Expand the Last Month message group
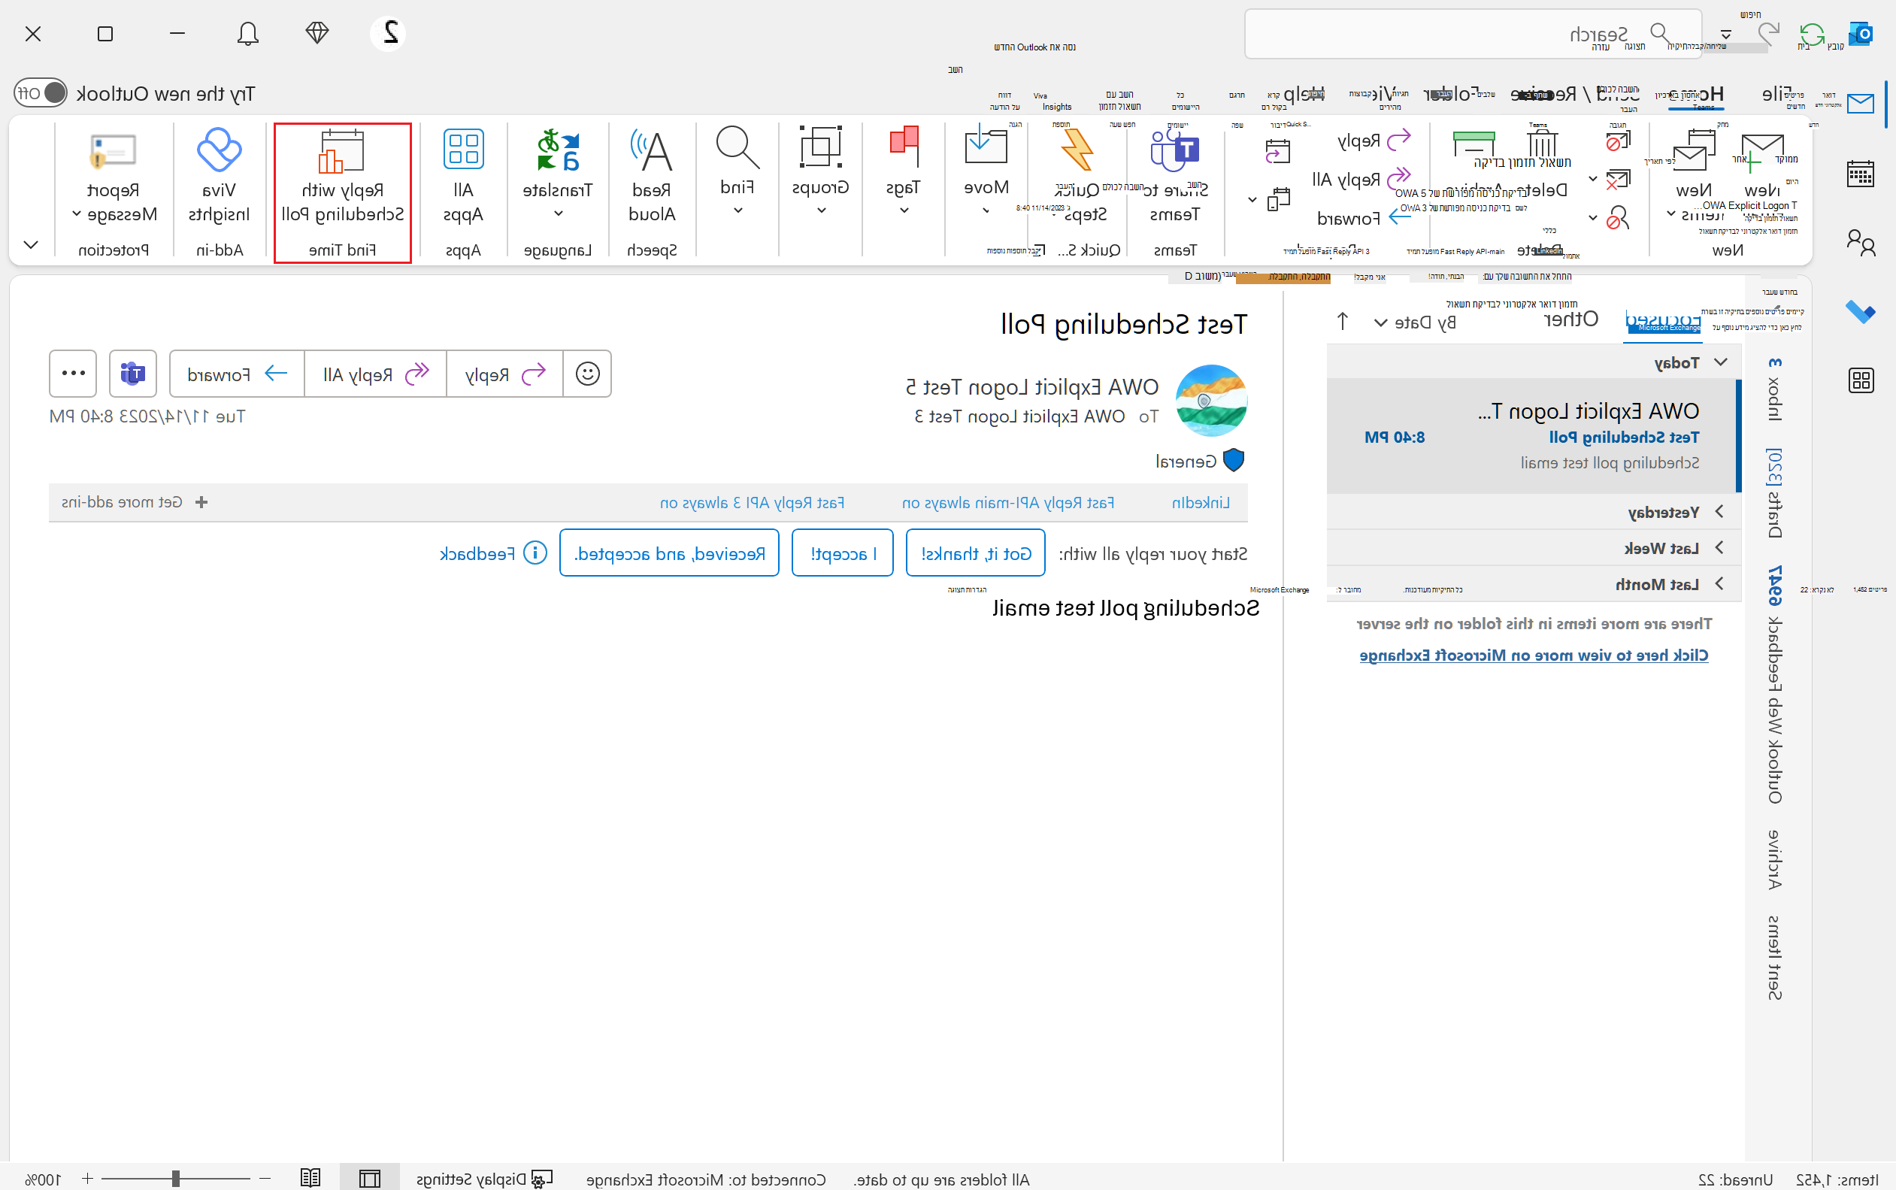This screenshot has width=1896, height=1190. pyautogui.click(x=1719, y=584)
